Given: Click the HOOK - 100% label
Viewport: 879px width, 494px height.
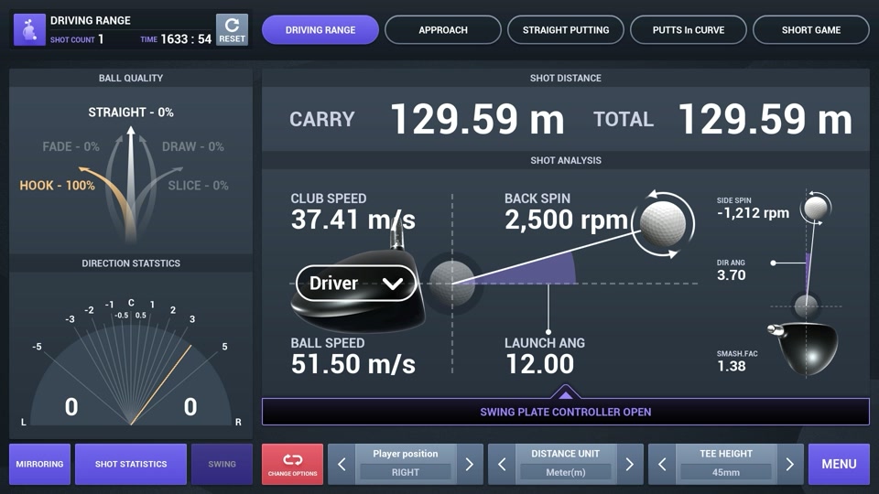Looking at the screenshot, I should 57,186.
